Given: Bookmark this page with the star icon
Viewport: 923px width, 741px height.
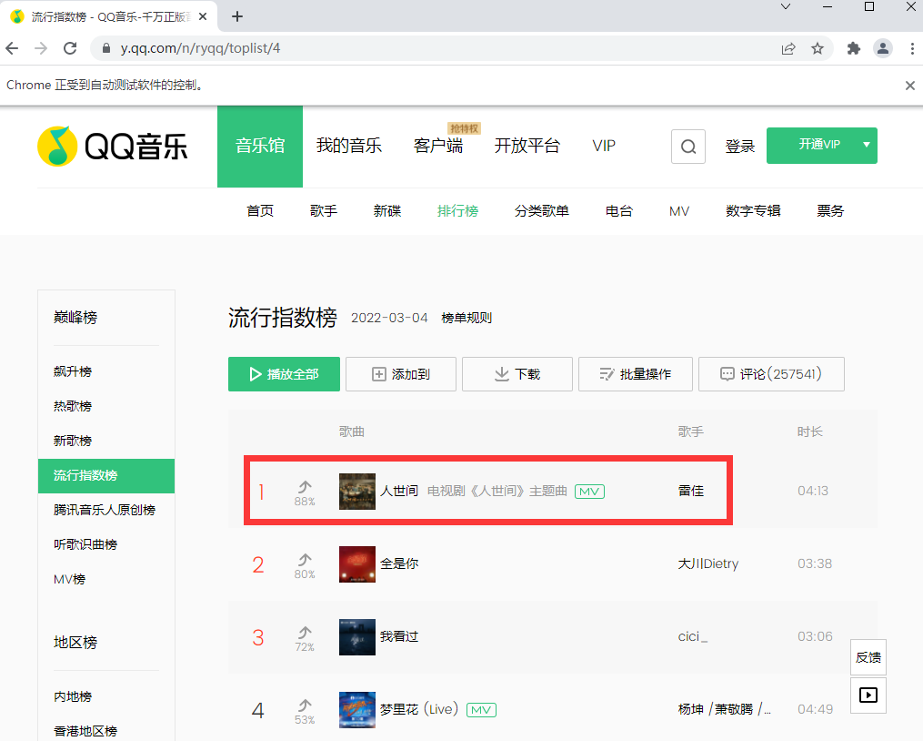Looking at the screenshot, I should pyautogui.click(x=817, y=48).
